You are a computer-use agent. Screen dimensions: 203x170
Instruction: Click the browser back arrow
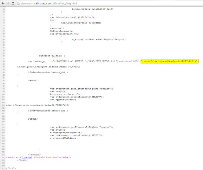coord(3,3)
